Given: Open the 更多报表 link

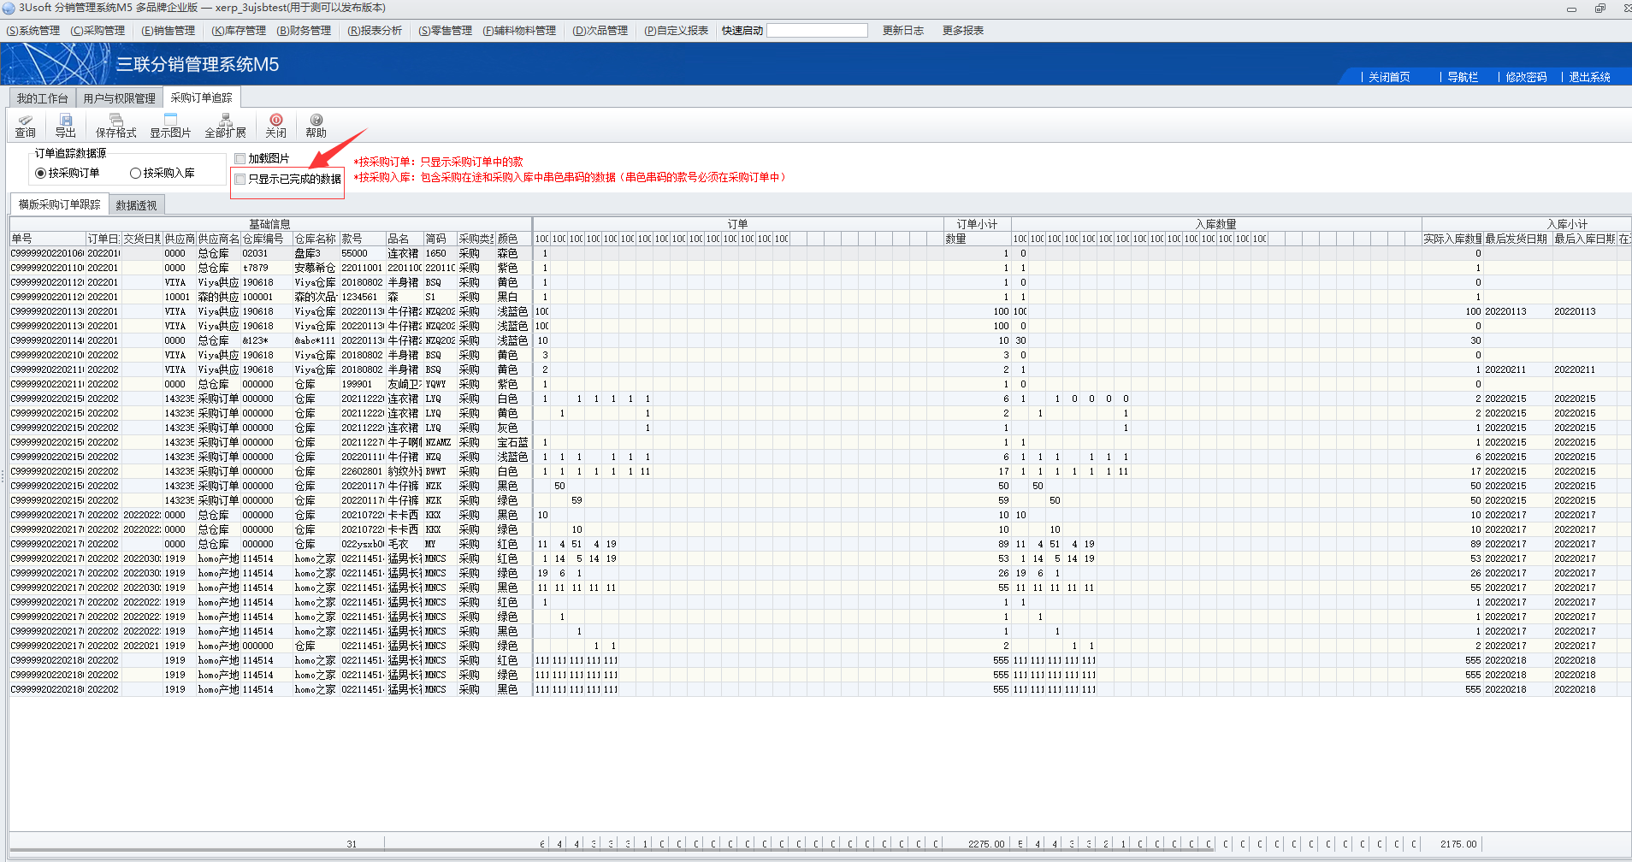Looking at the screenshot, I should (963, 31).
